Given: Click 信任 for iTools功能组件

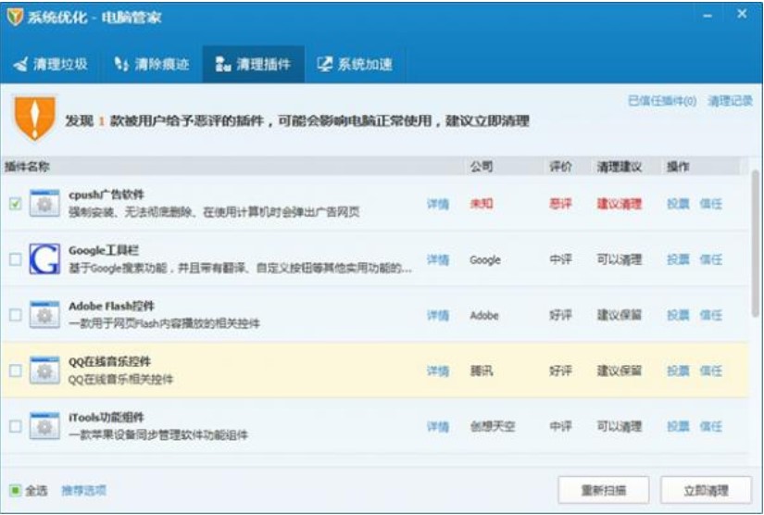Looking at the screenshot, I should [x=711, y=426].
